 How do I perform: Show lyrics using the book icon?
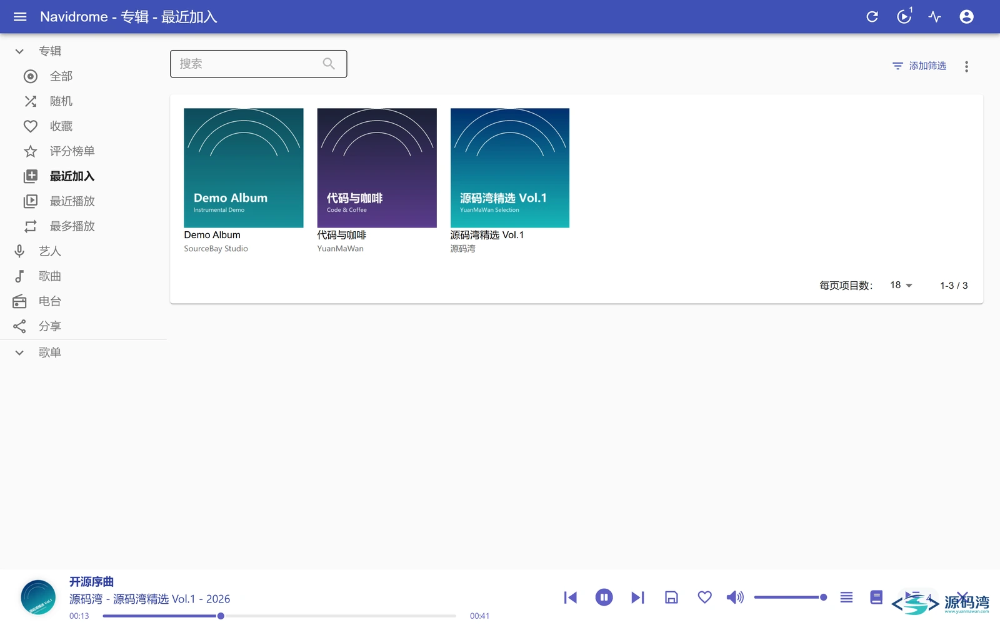[876, 597]
